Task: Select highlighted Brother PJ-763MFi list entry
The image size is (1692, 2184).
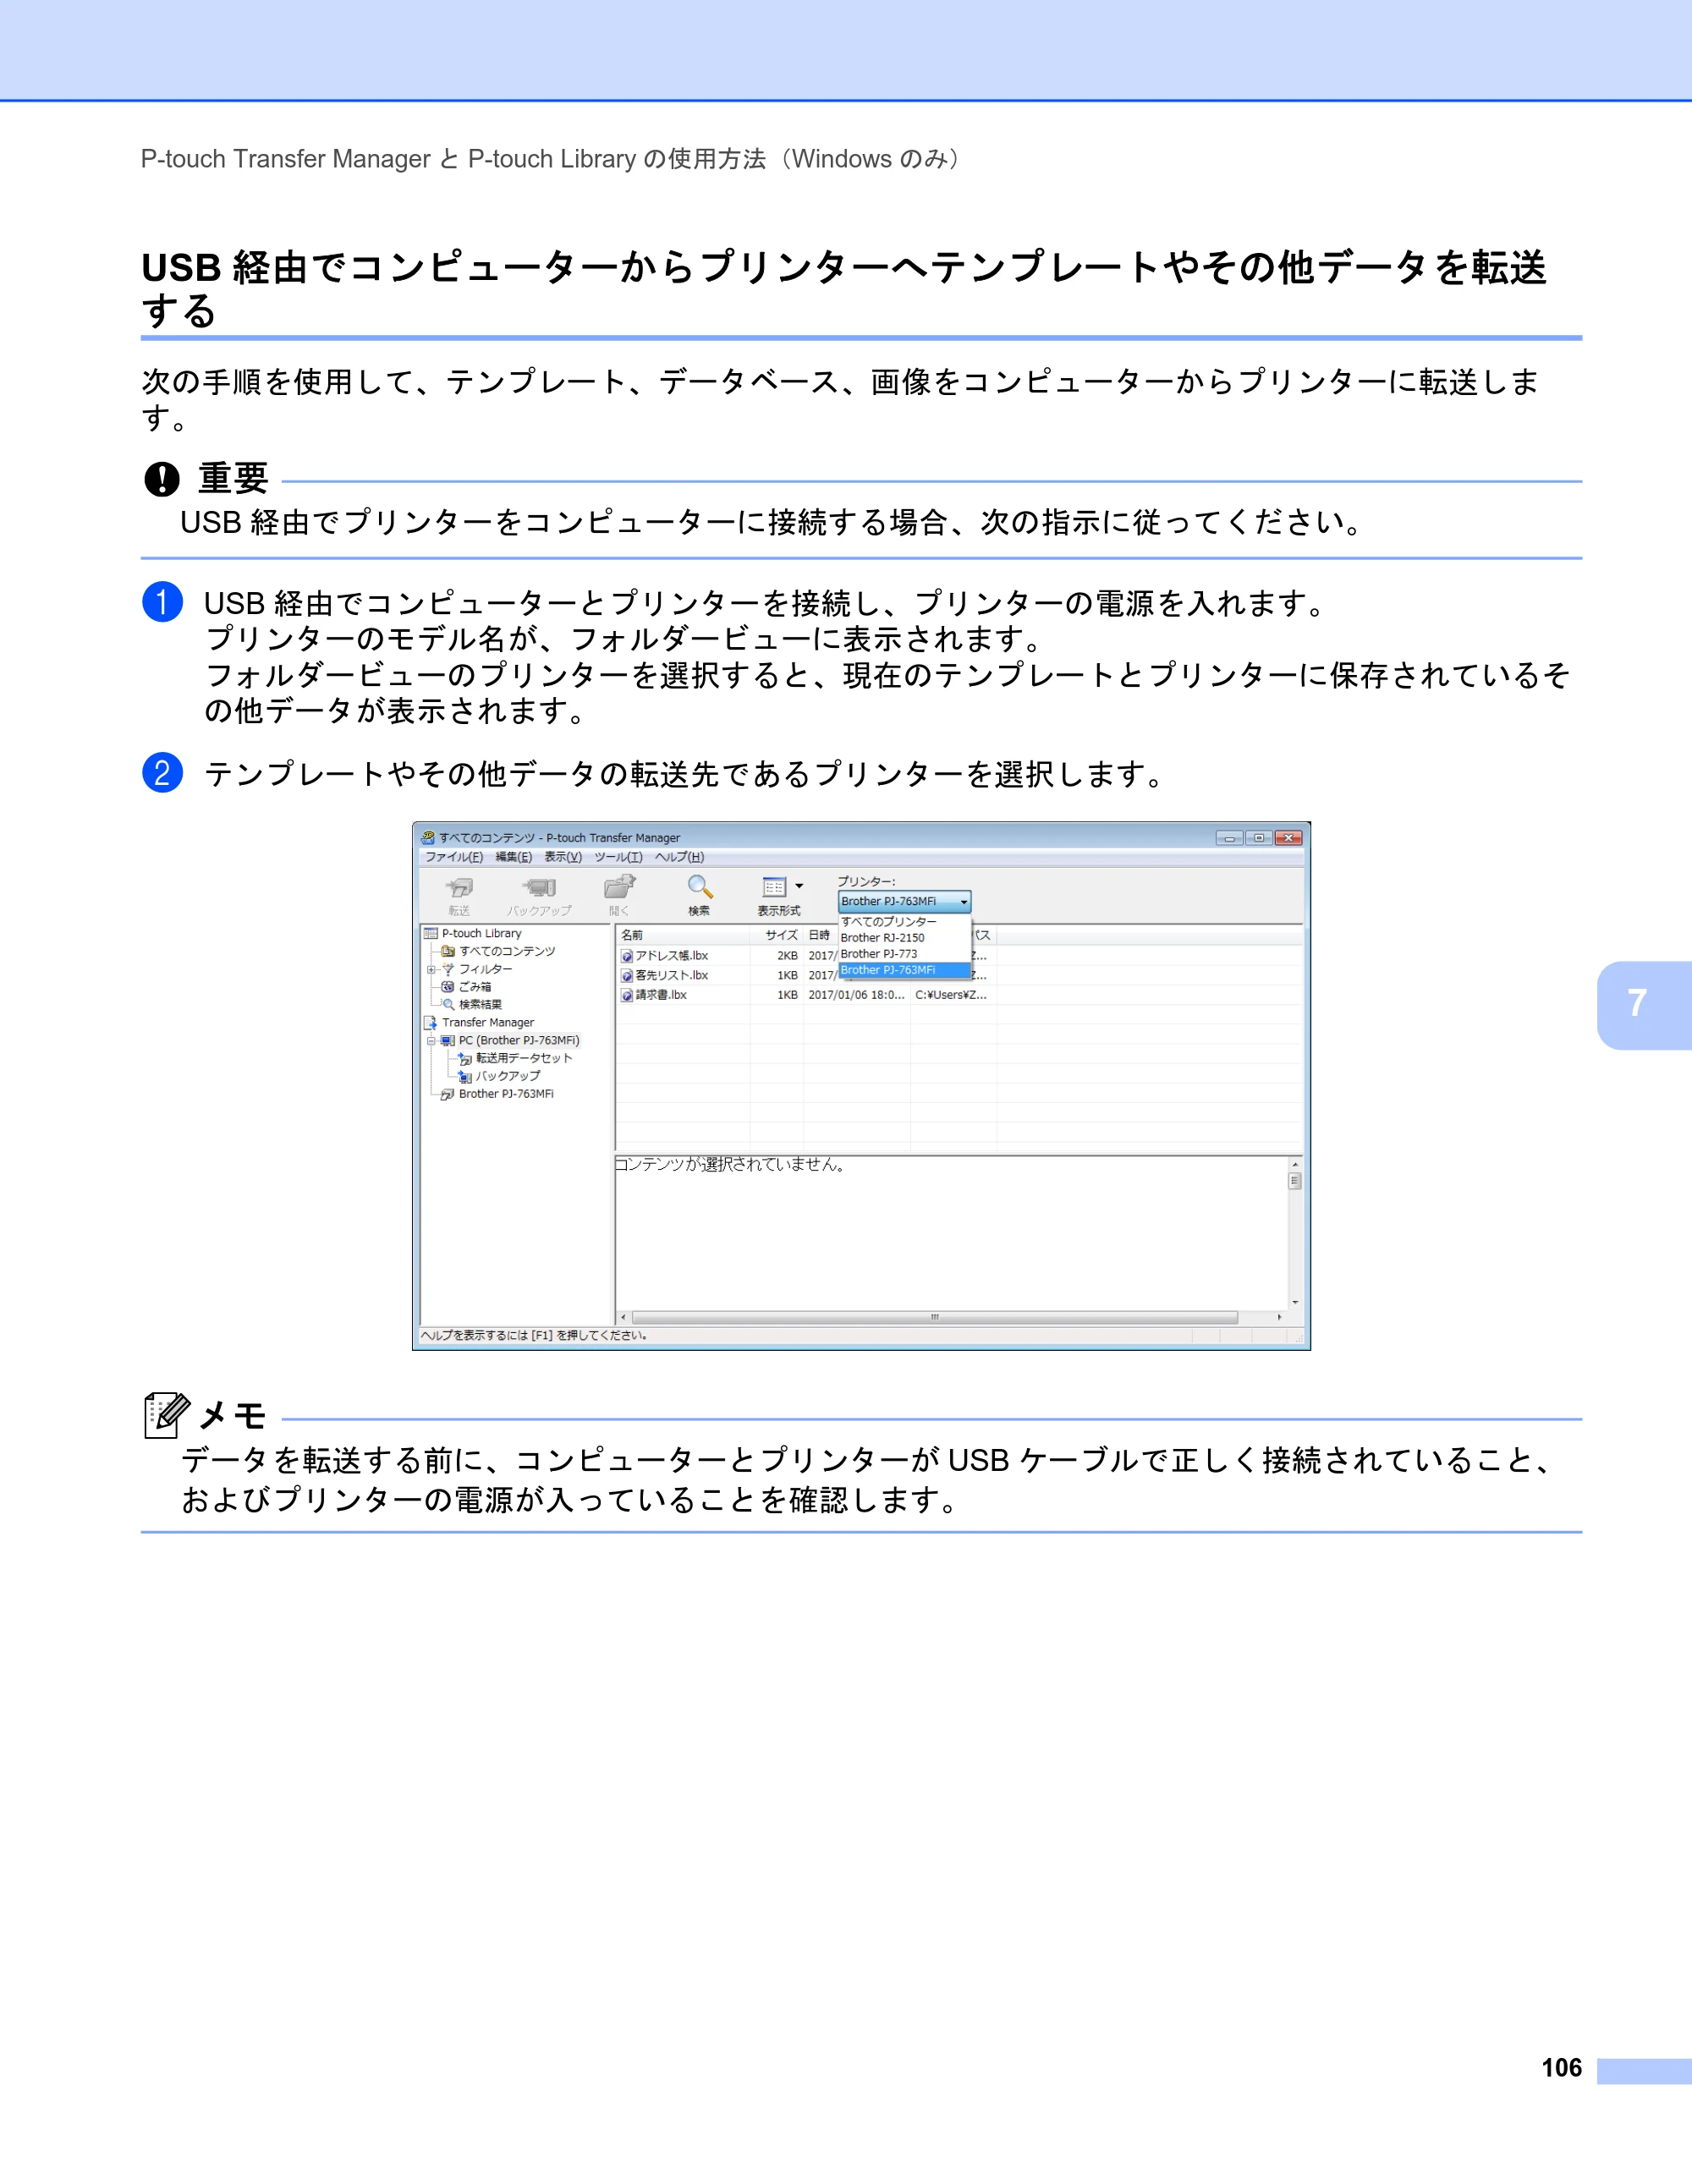Action: pyautogui.click(x=904, y=970)
